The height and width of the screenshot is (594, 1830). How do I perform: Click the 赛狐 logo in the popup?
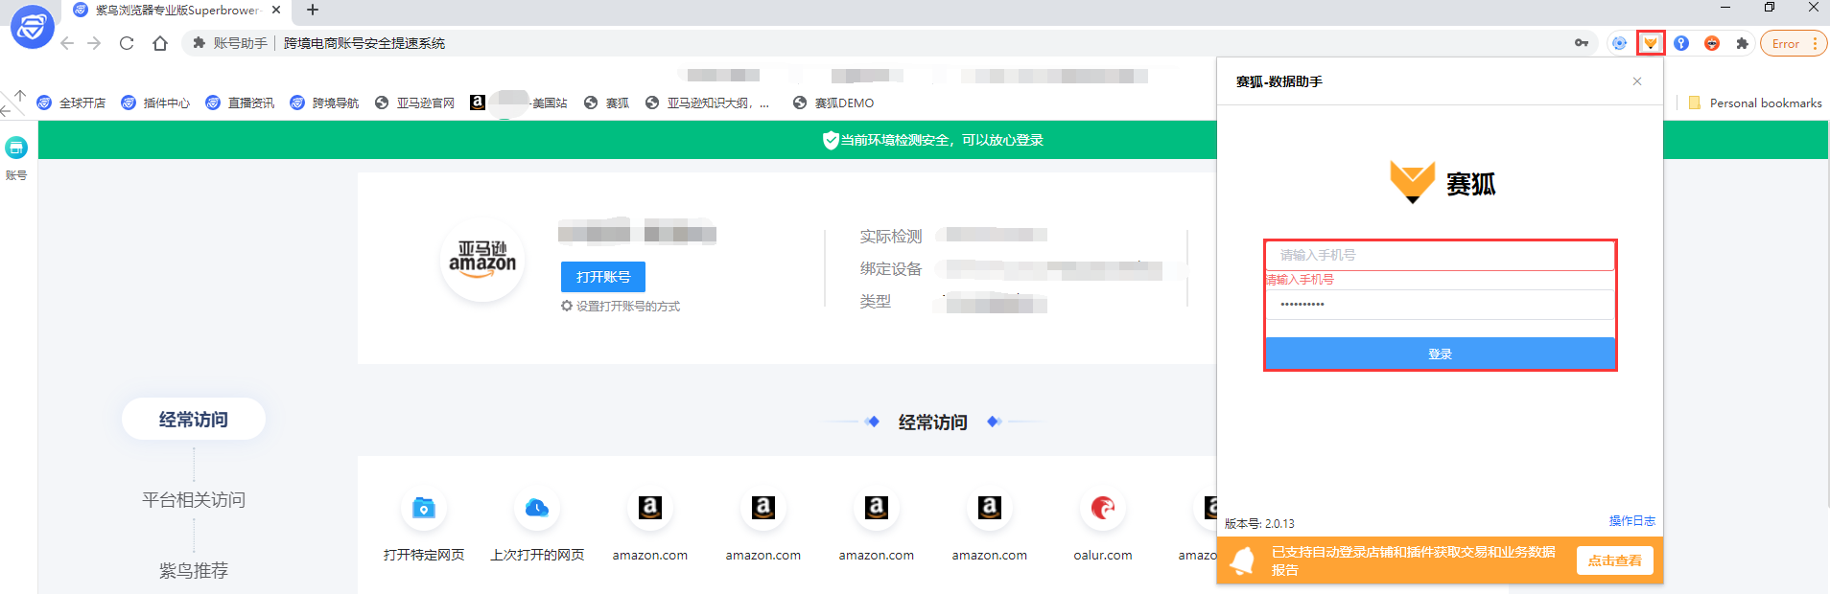1443,182
